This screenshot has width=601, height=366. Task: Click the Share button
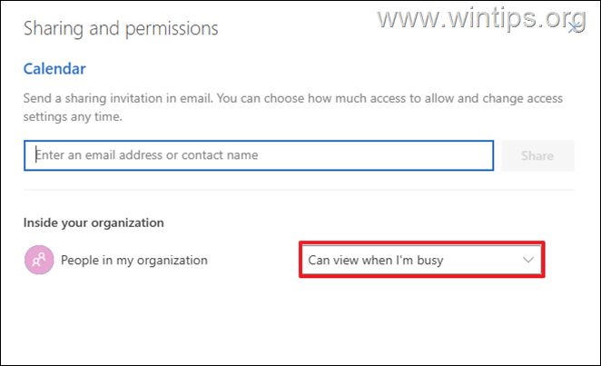click(537, 155)
